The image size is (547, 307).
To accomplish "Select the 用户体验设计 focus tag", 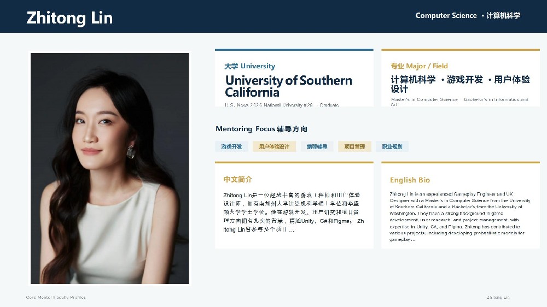I will tap(274, 147).
